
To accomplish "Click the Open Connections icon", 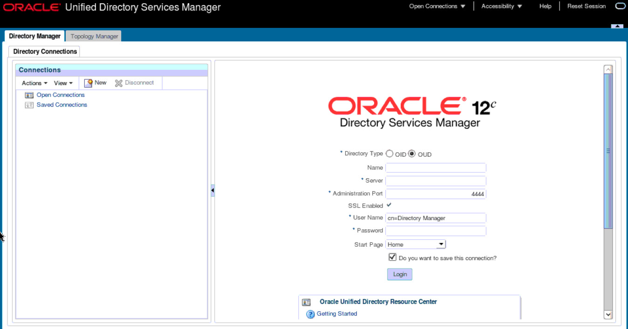I will (x=29, y=94).
